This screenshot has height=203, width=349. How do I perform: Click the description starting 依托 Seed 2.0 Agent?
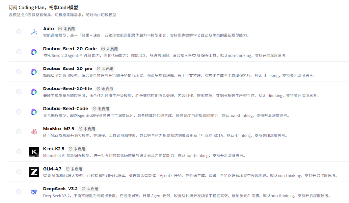pyautogui.click(x=166, y=55)
